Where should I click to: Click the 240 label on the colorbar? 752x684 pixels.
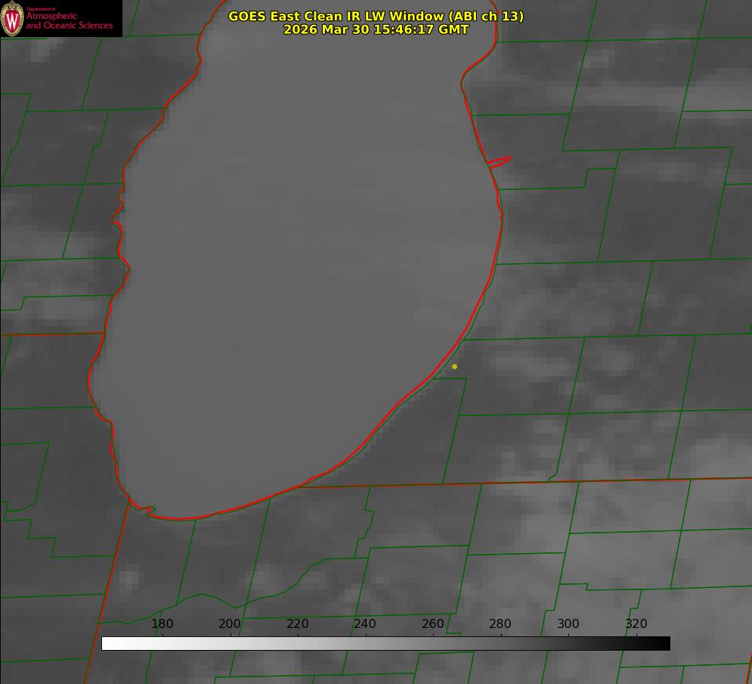[x=365, y=624]
